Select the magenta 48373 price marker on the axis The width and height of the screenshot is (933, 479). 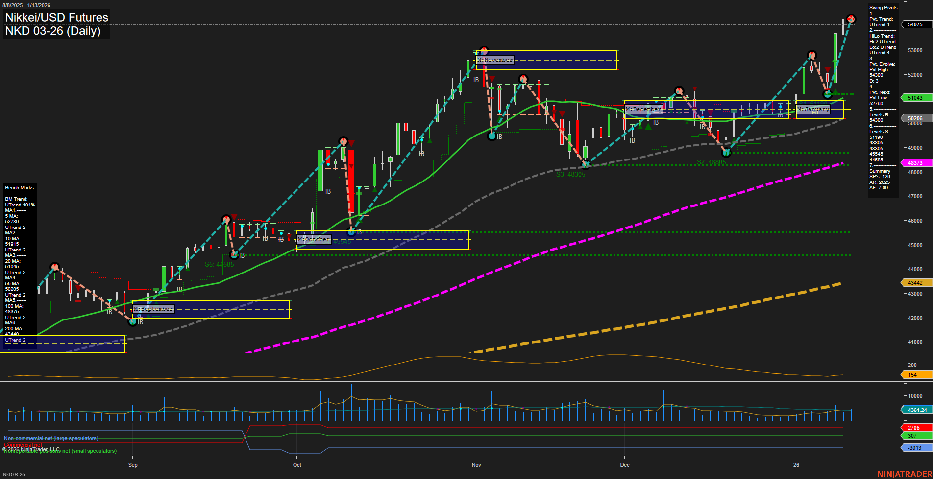pos(916,162)
